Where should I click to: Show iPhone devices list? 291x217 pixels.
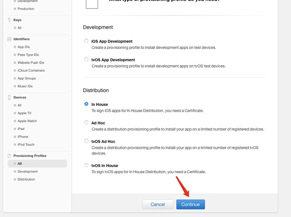(23, 136)
